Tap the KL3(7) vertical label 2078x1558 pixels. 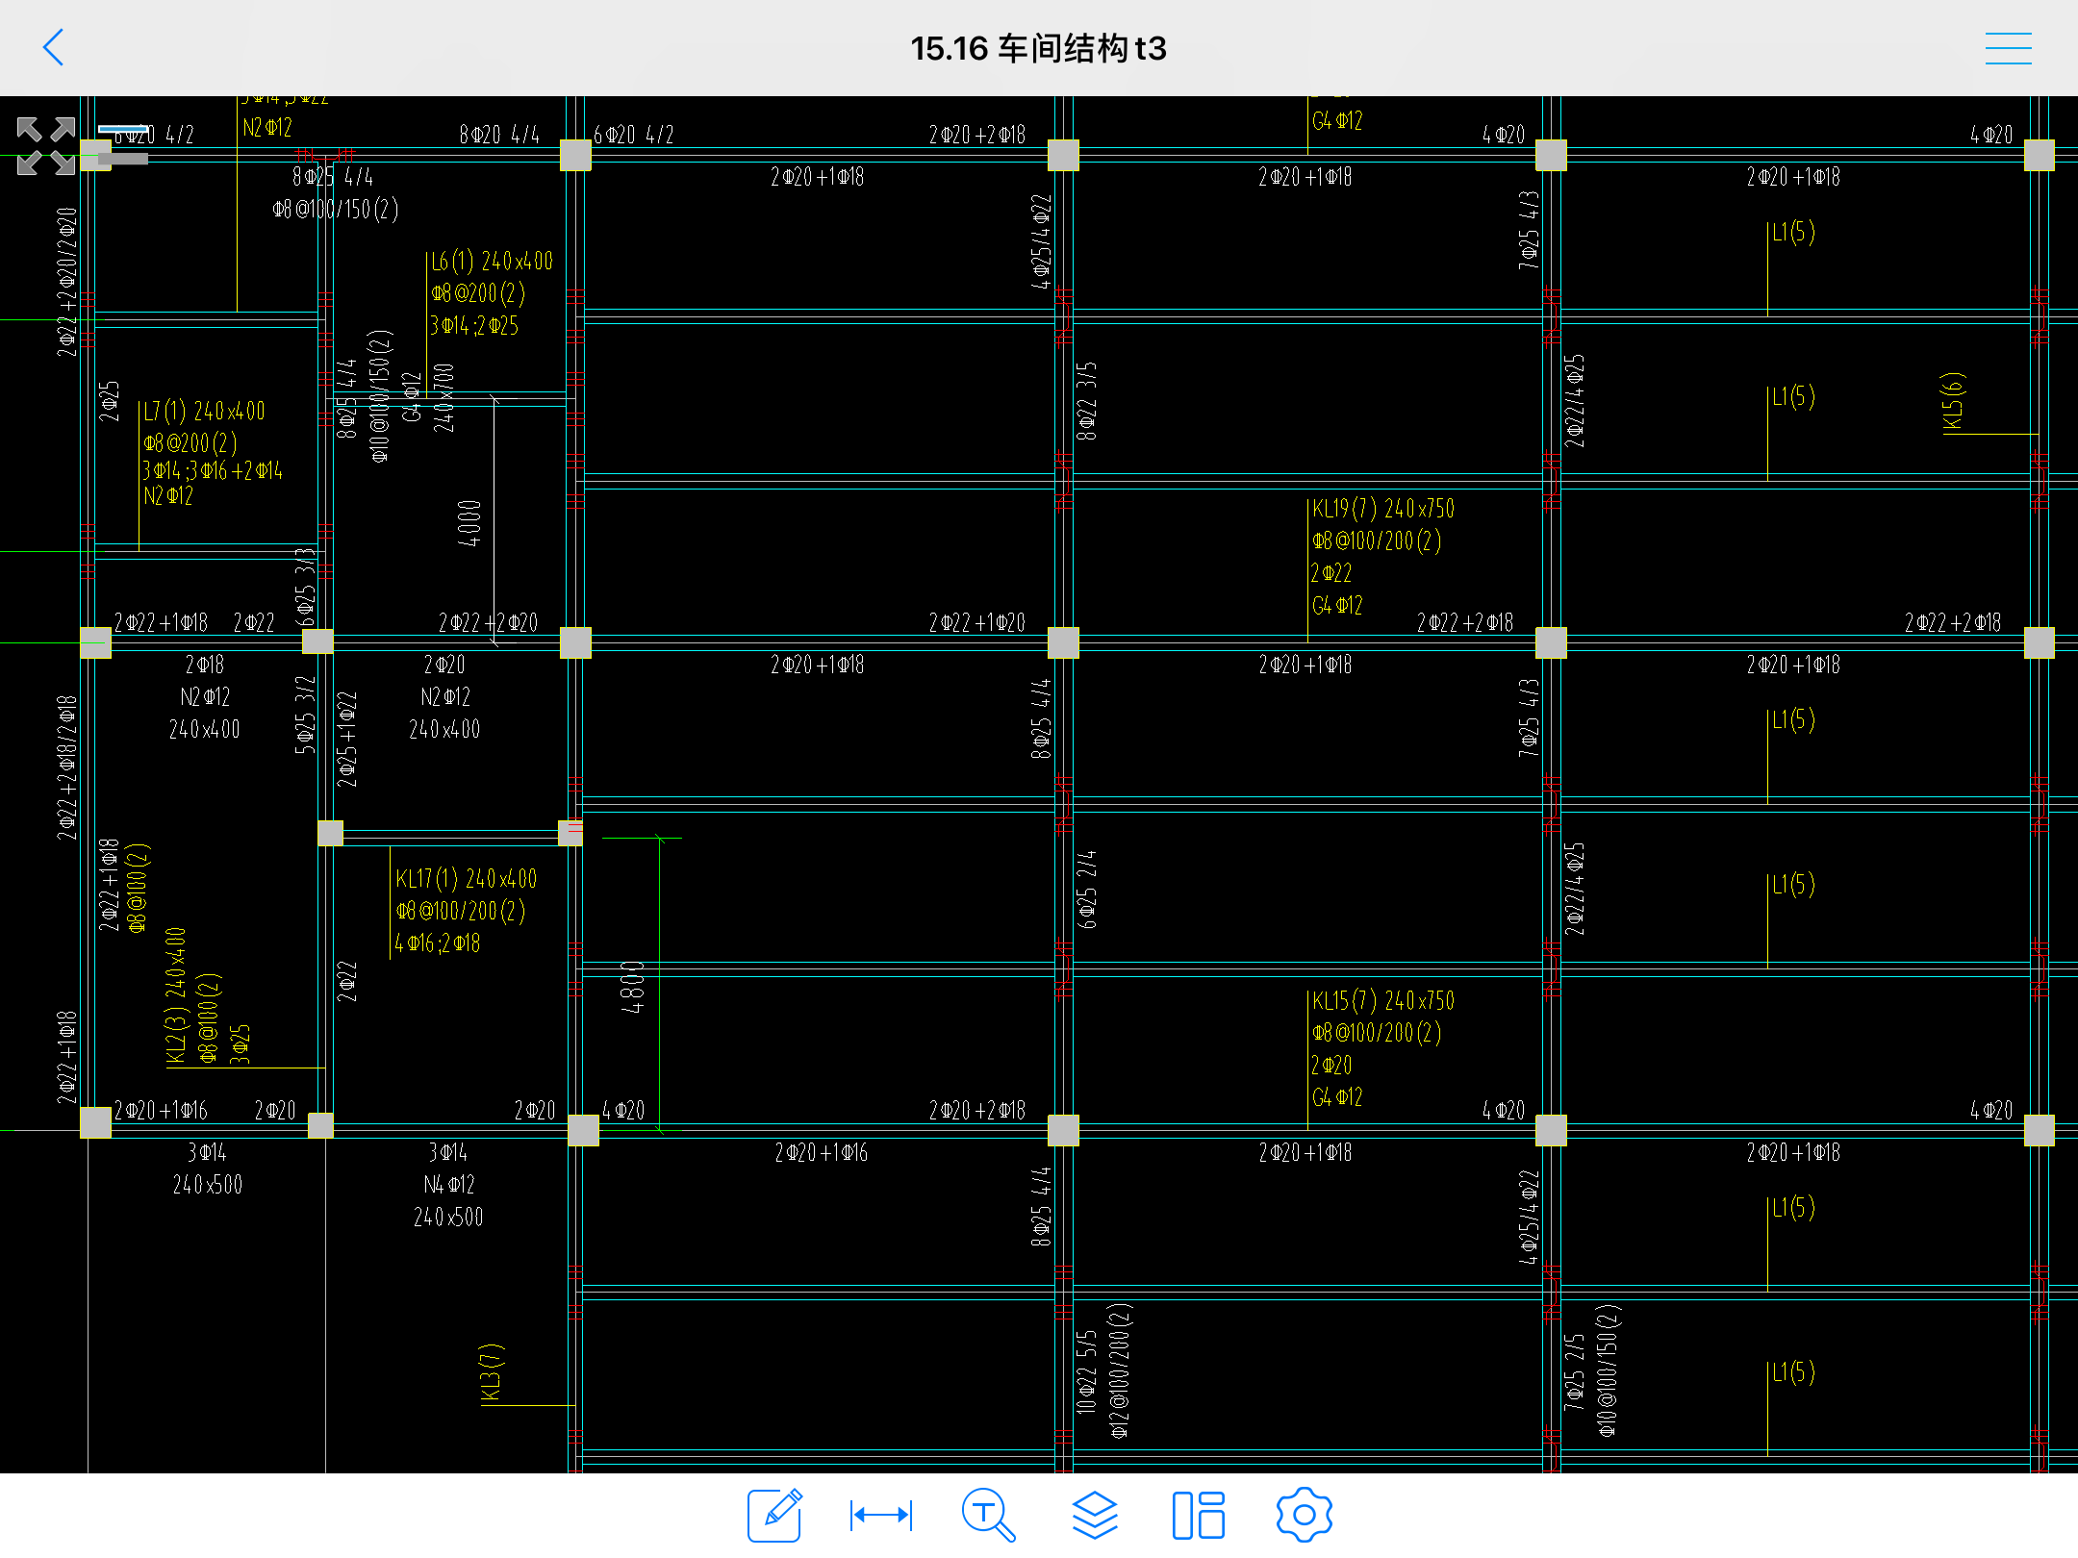click(x=491, y=1373)
